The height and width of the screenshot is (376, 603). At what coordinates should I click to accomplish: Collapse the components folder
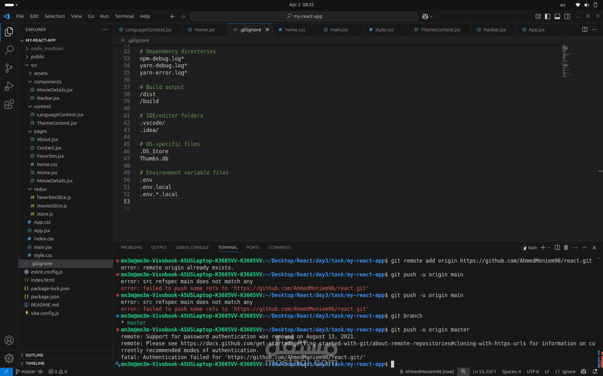click(x=65, y=82)
